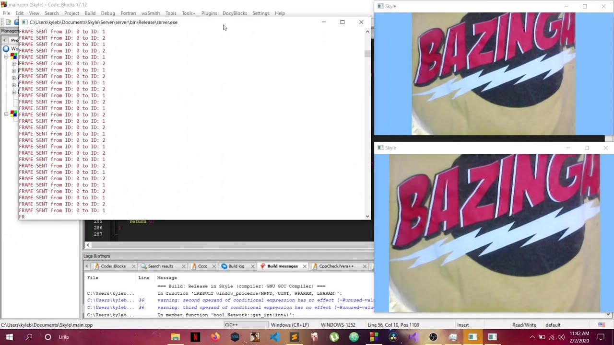Click the Windows Start button
The image size is (614, 345).
click(9, 337)
